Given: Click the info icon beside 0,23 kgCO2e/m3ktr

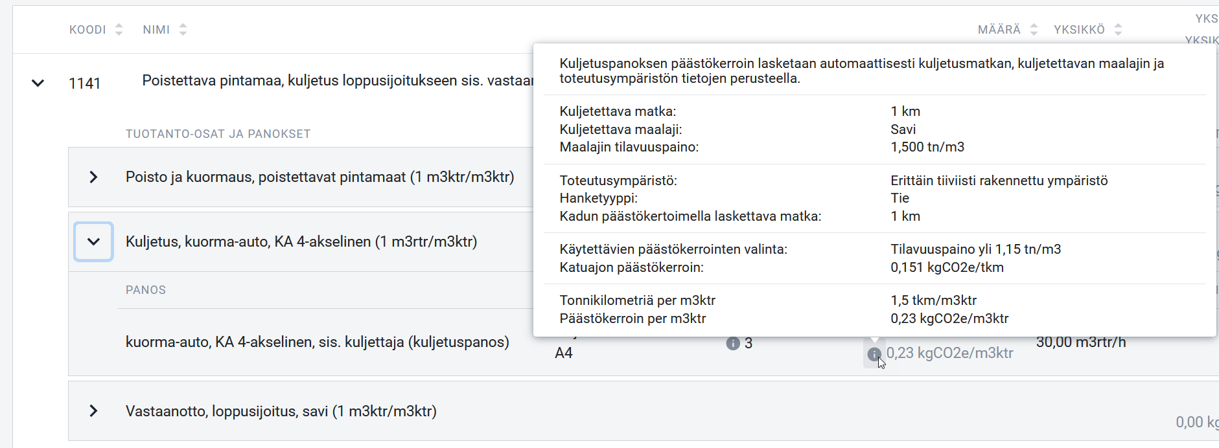Looking at the screenshot, I should (x=874, y=354).
